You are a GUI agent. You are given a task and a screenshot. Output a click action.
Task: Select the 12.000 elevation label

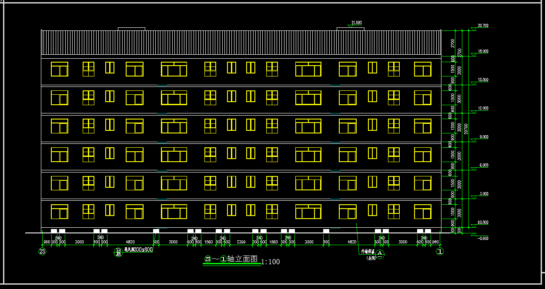(483, 108)
